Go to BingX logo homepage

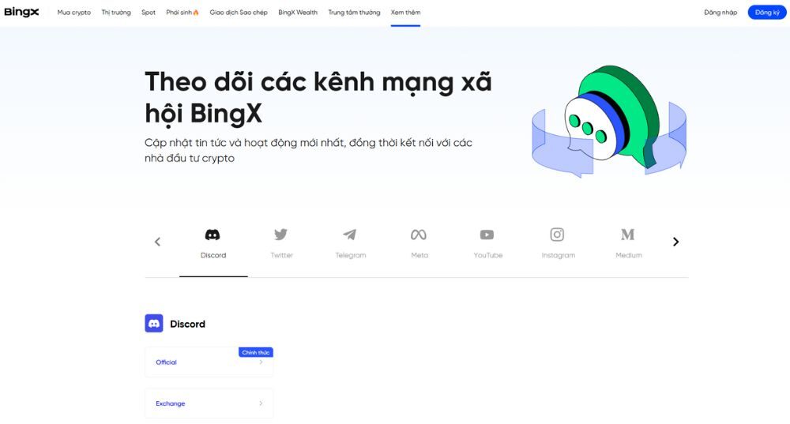(x=21, y=12)
